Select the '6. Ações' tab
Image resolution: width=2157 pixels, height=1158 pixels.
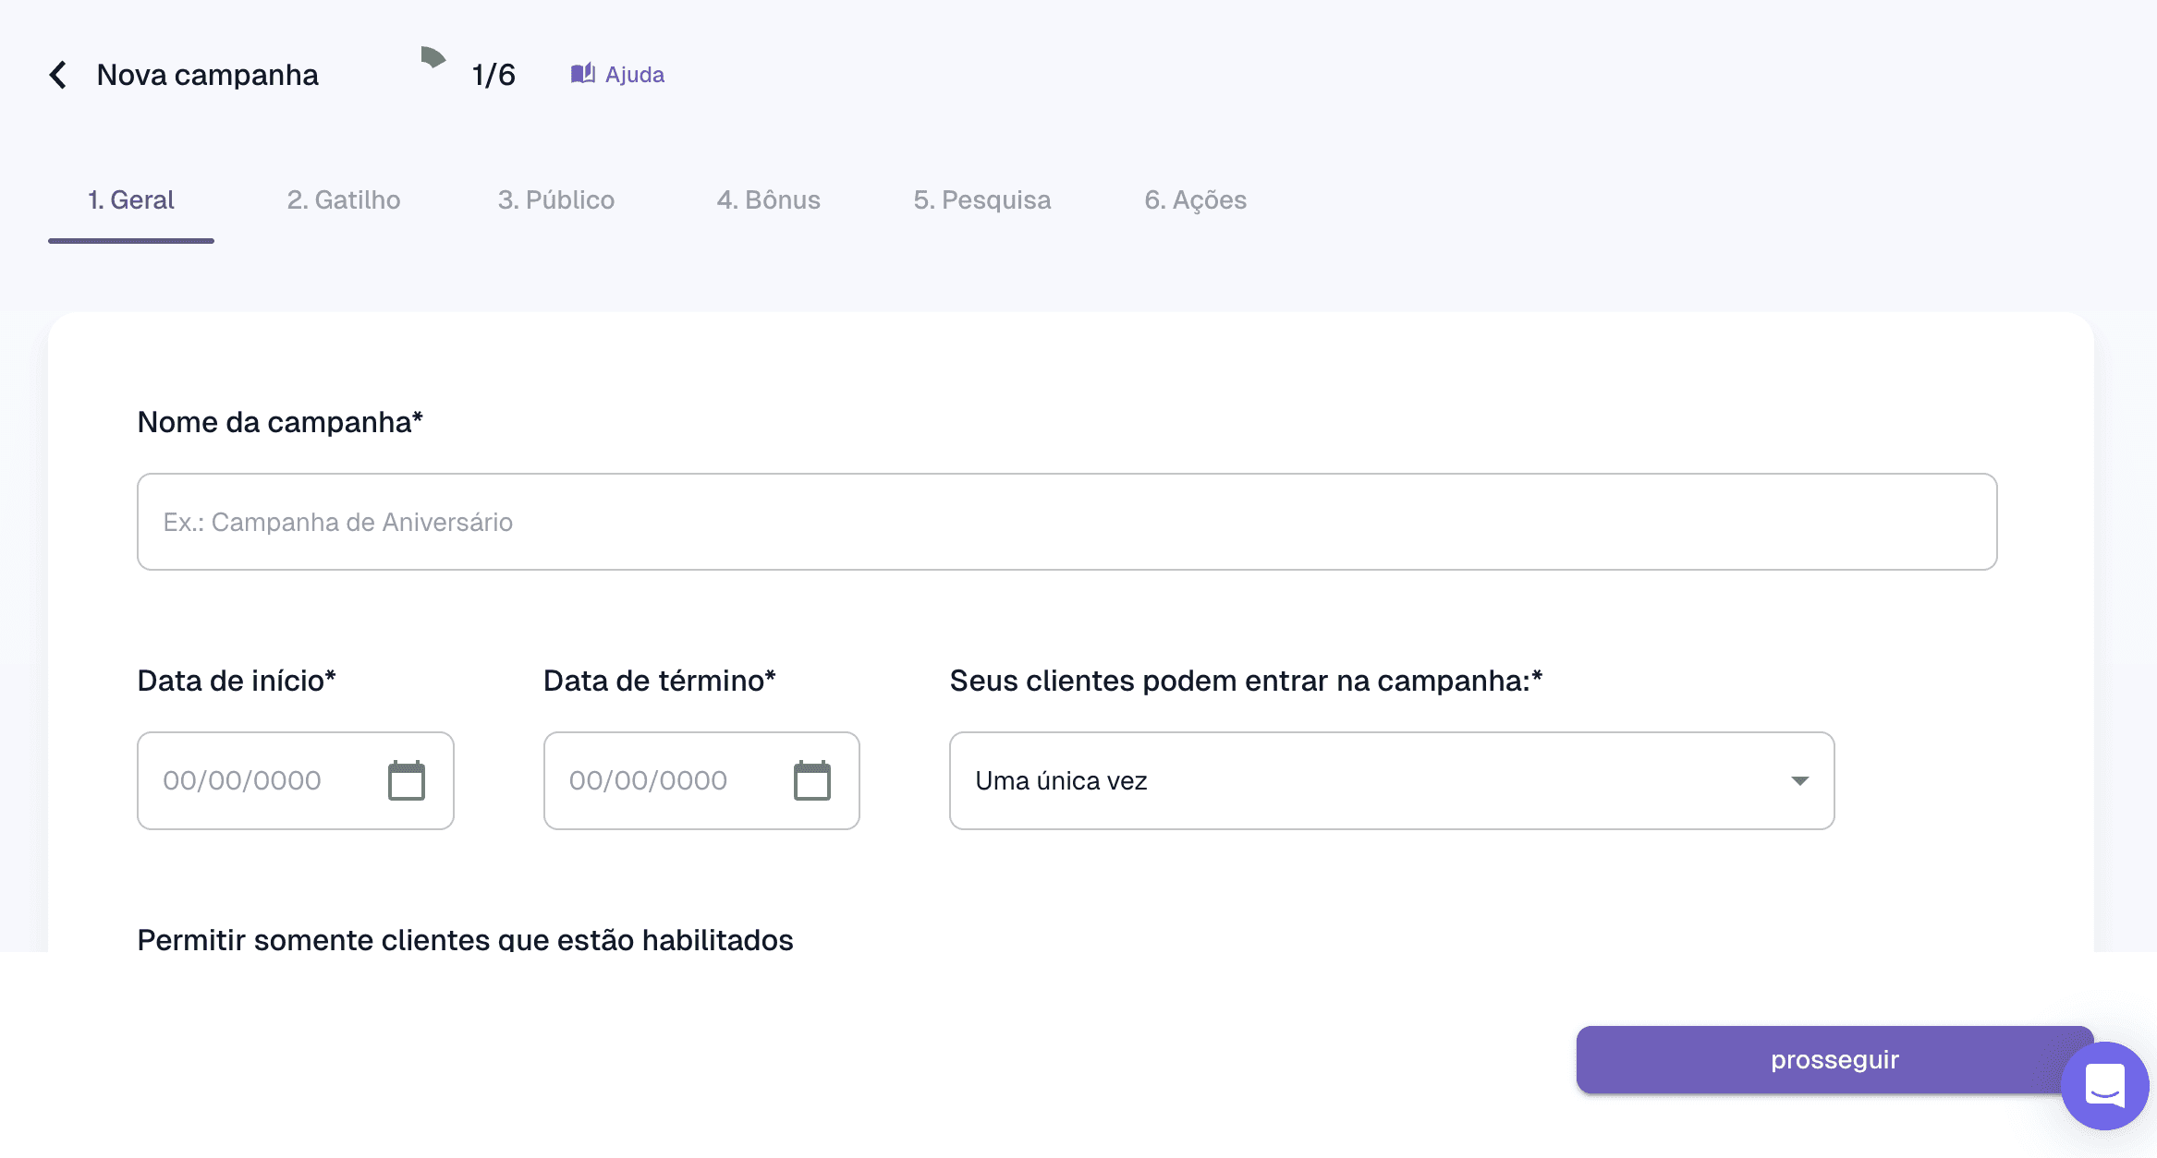1195,199
